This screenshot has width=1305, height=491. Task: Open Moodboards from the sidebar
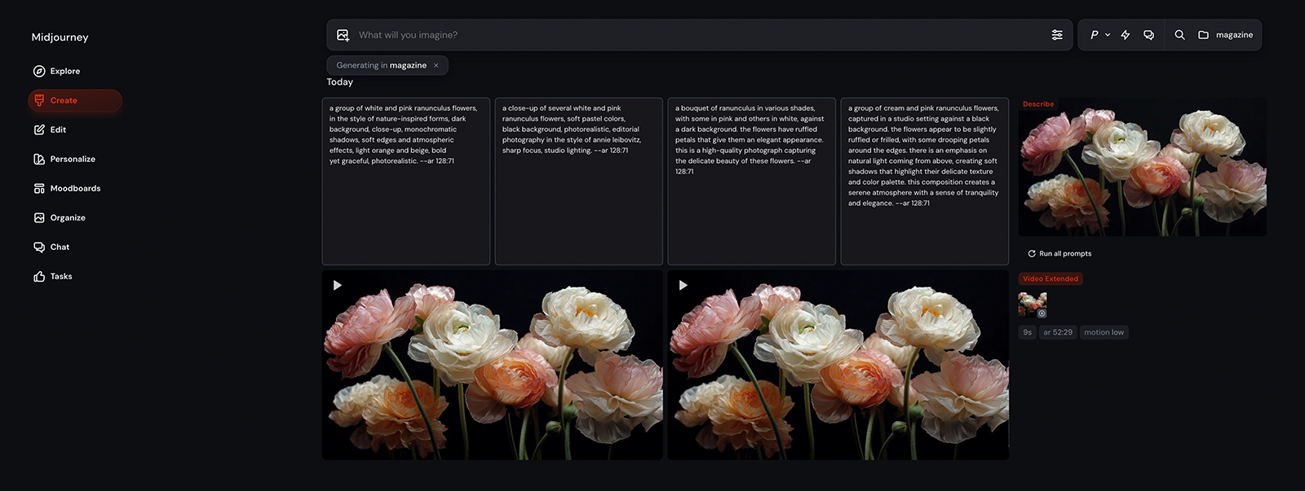pyautogui.click(x=75, y=188)
